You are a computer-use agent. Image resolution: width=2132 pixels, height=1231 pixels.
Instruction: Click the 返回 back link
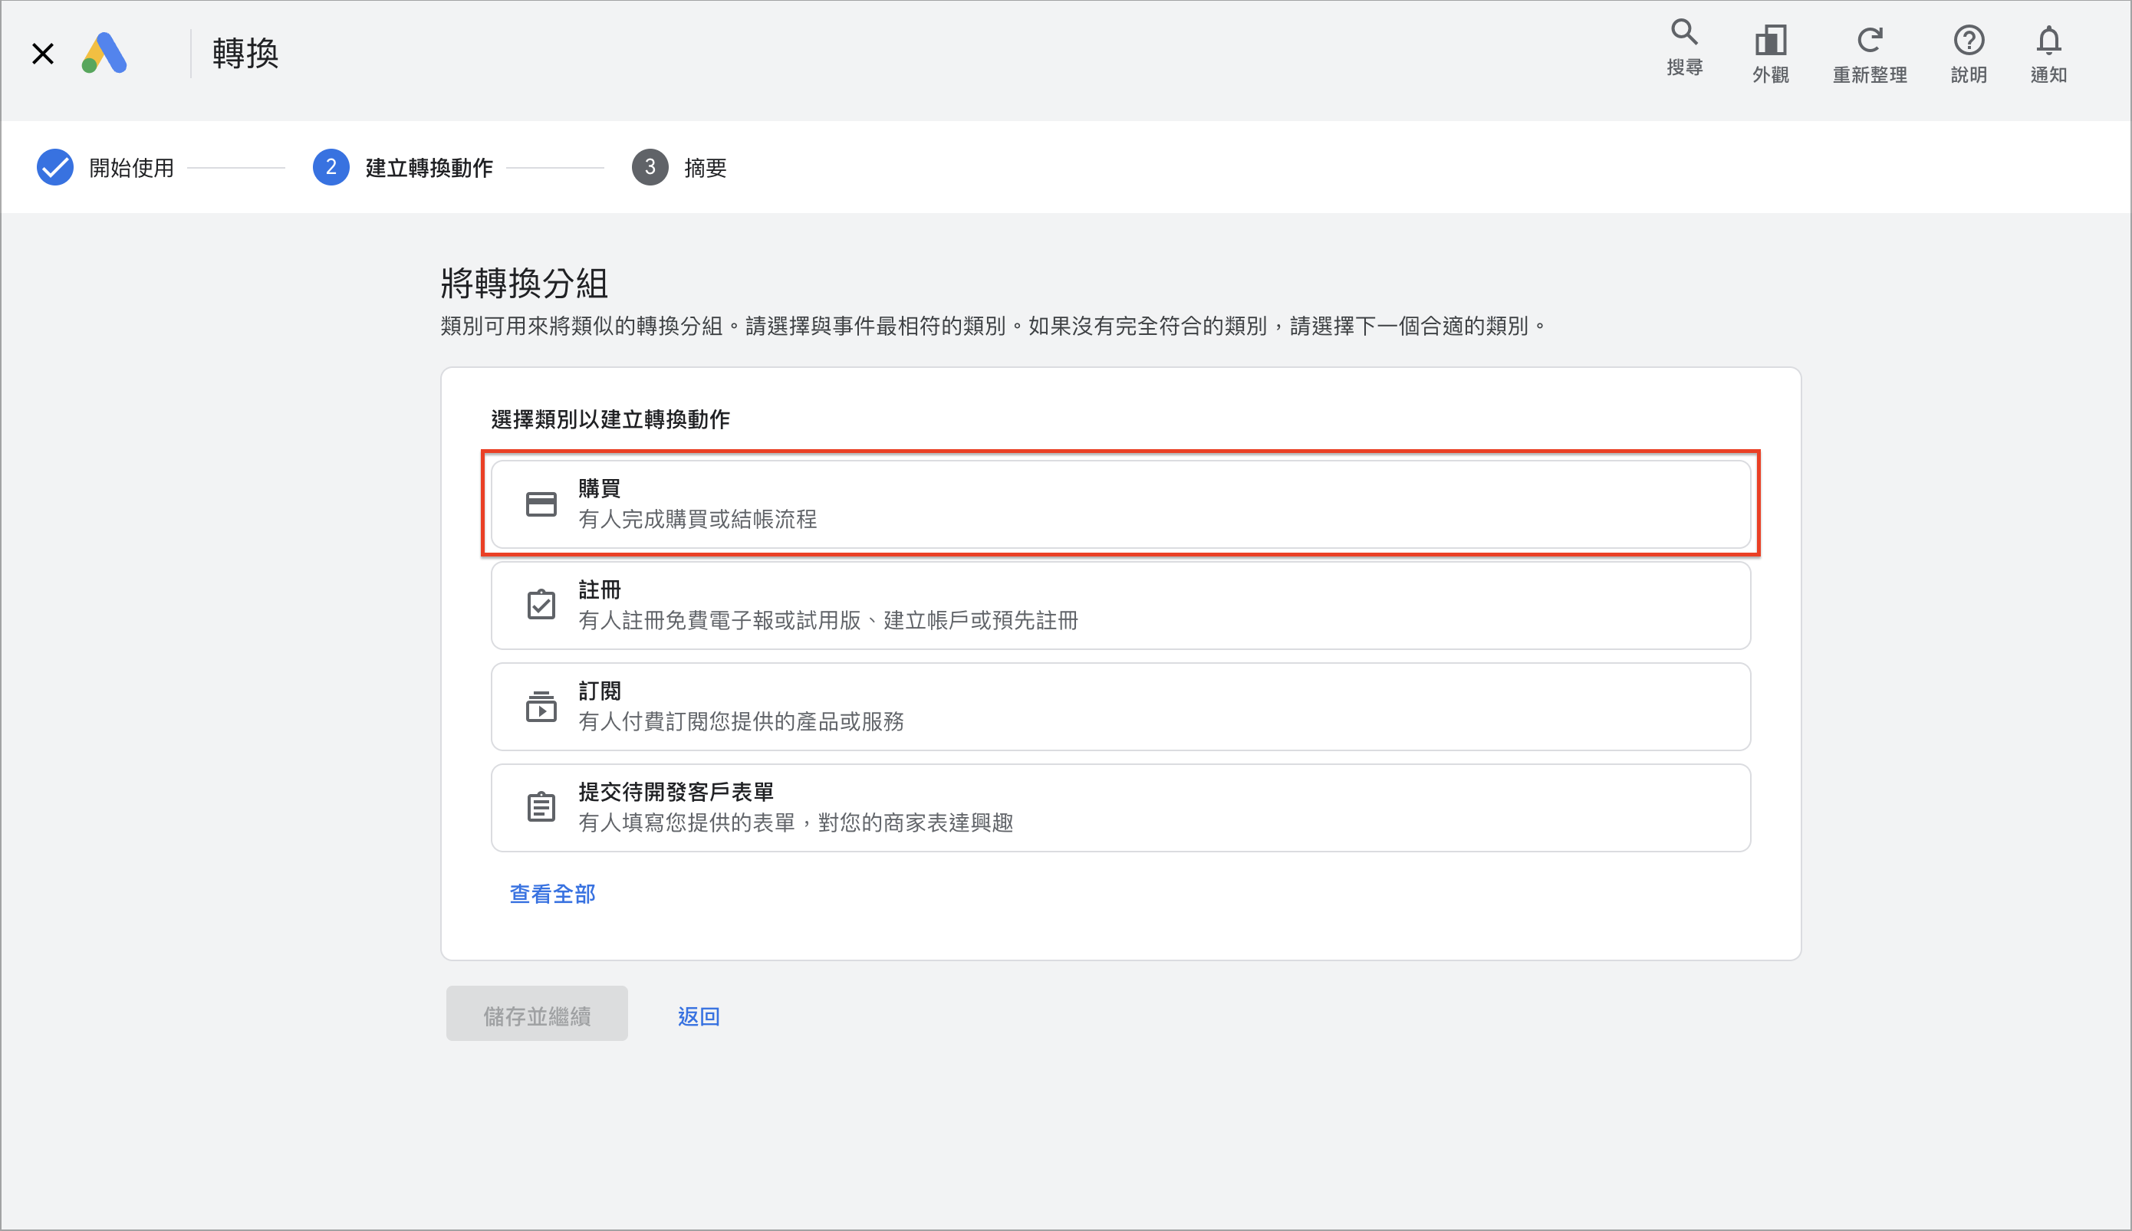[699, 1016]
